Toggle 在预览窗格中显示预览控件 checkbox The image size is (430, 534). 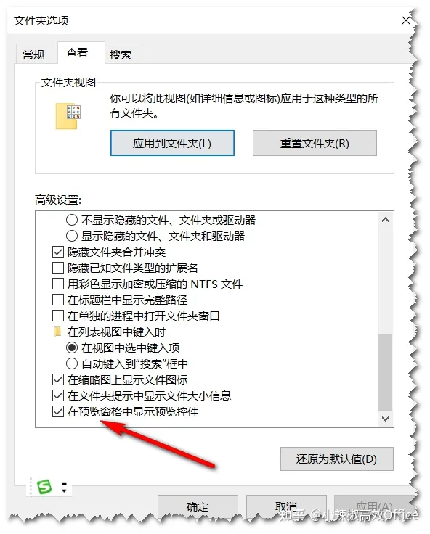tap(58, 411)
